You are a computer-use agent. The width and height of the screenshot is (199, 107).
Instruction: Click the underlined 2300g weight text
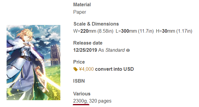coord(80,101)
